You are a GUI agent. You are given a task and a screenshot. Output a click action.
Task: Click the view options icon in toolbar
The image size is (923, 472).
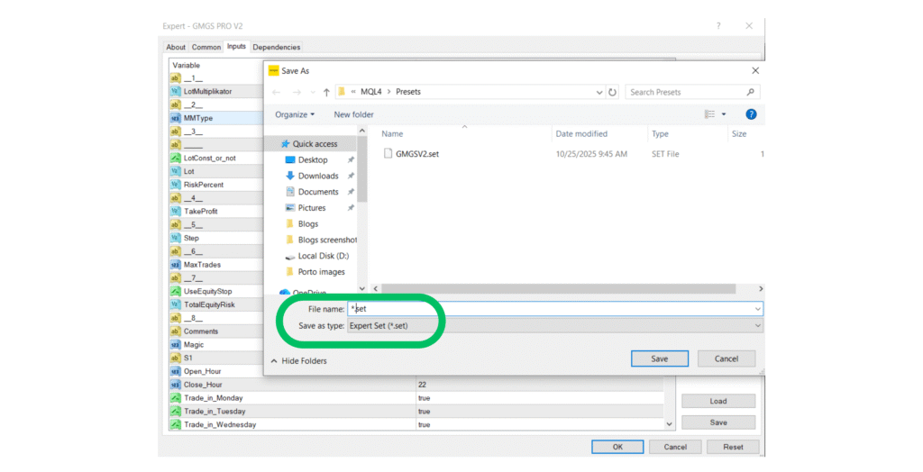click(710, 114)
